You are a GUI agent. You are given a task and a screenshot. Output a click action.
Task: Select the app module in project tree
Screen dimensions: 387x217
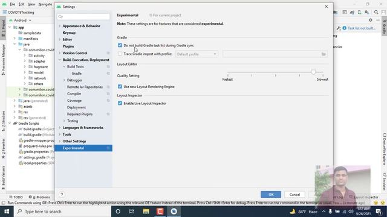[x=21, y=27]
